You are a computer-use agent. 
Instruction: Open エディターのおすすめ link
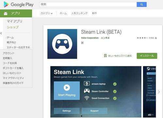pyautogui.click(x=18, y=47)
